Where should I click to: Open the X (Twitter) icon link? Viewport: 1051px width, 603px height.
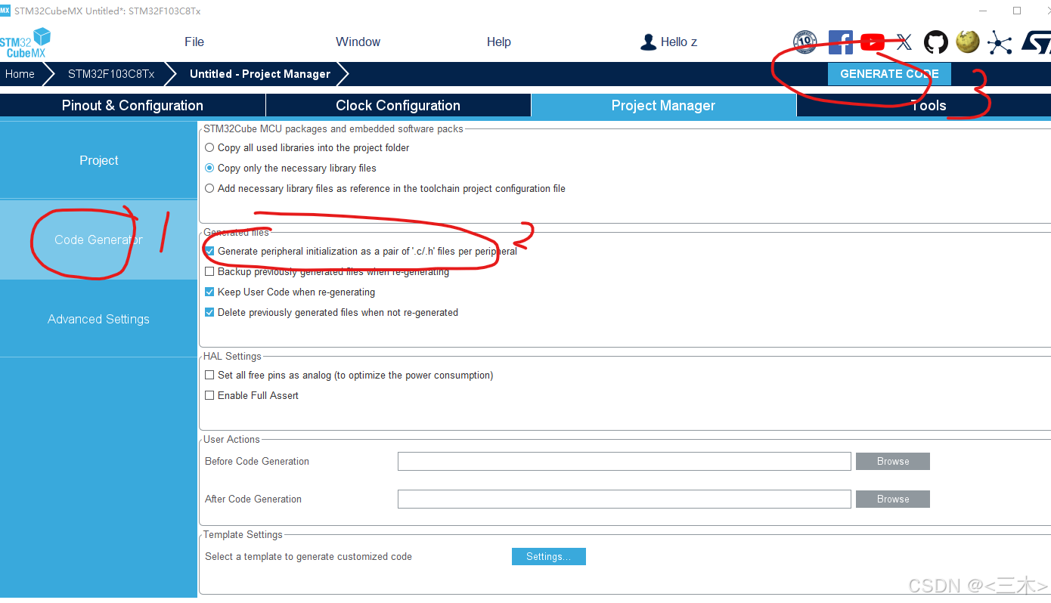tap(904, 42)
